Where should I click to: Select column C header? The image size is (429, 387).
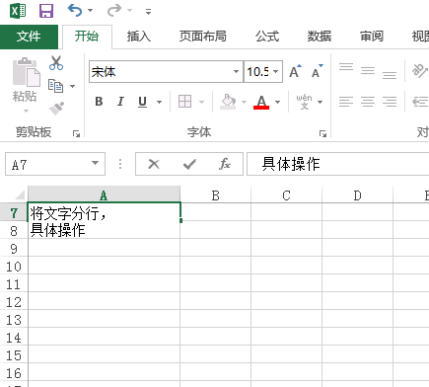(287, 195)
